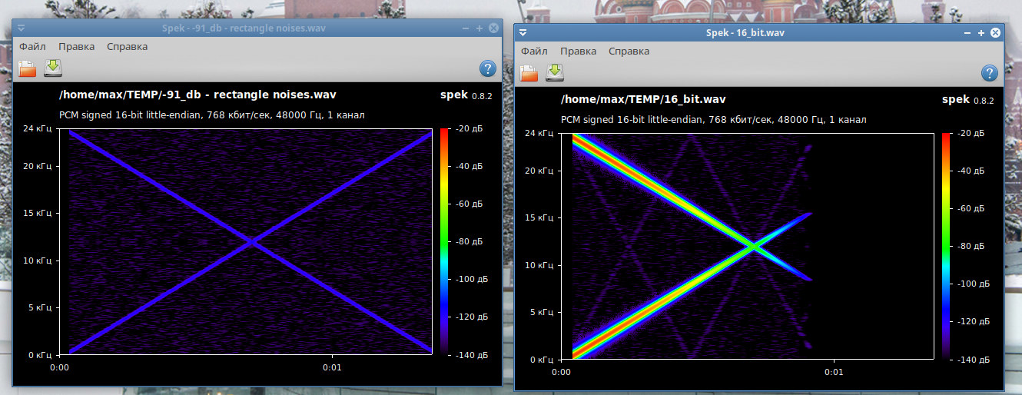Close the 16_bit.wav window
The height and width of the screenshot is (395, 1022).
click(x=995, y=33)
